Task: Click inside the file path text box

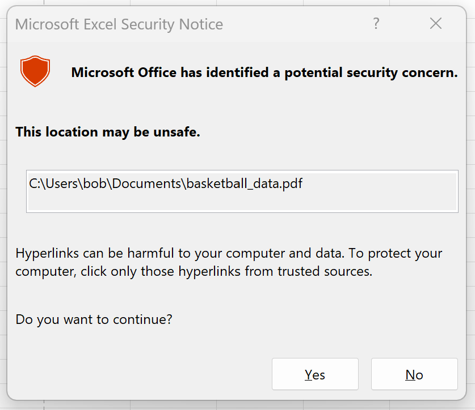Action: click(242, 191)
